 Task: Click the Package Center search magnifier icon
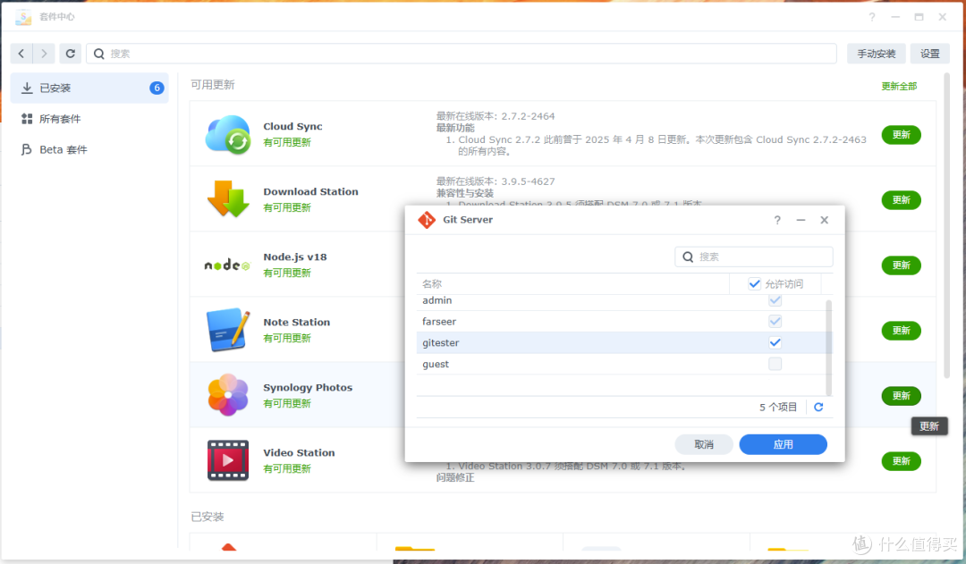[99, 54]
